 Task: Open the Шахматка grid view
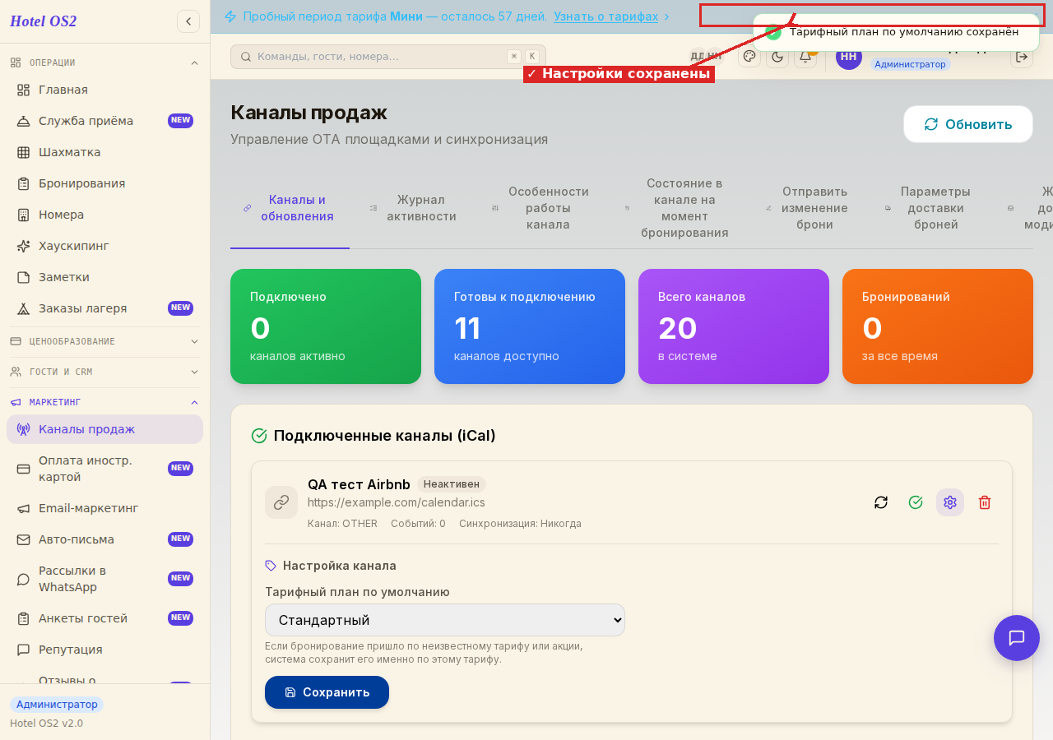[x=104, y=152]
